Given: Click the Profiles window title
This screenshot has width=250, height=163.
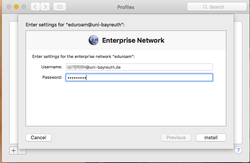Looking at the screenshot, I should pos(125,7).
